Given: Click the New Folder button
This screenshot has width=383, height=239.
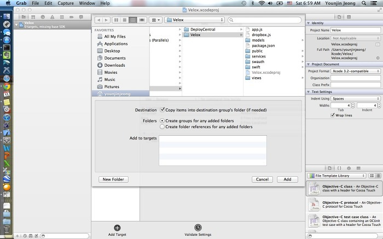Looking at the screenshot, I should [113, 179].
